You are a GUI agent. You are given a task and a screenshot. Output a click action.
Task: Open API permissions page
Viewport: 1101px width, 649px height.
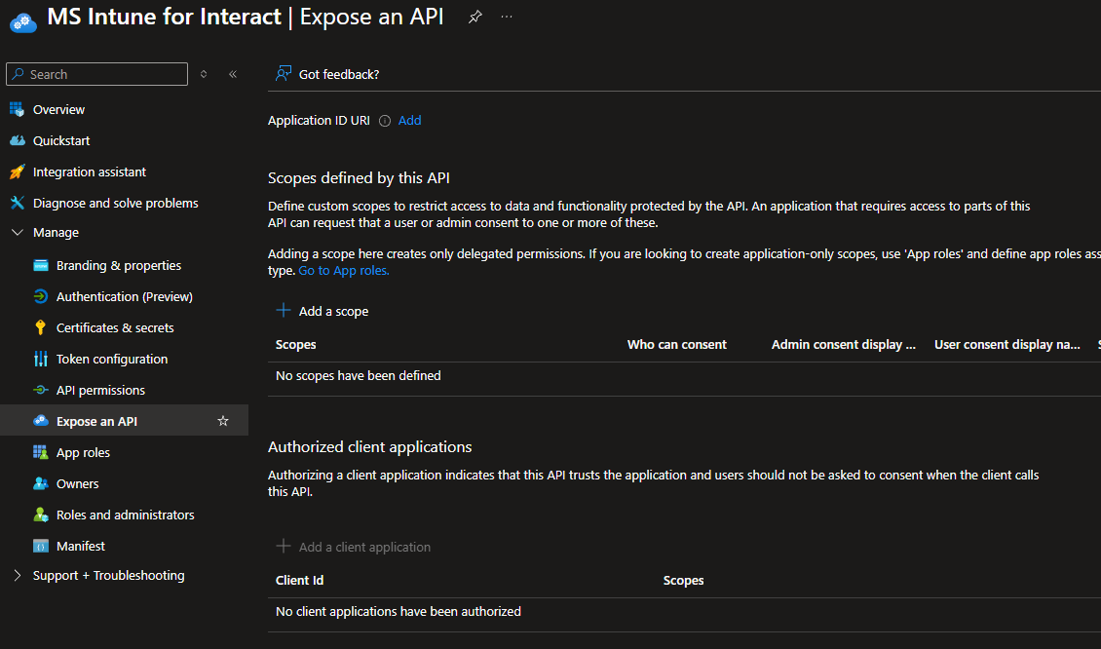(x=101, y=390)
